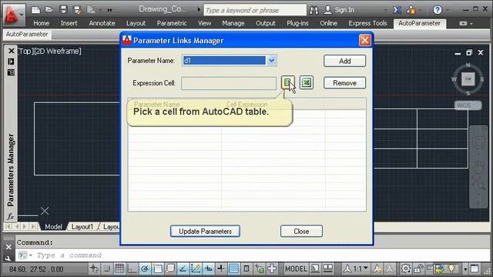The width and height of the screenshot is (493, 277).
Task: Click the Remove button
Action: (x=344, y=83)
